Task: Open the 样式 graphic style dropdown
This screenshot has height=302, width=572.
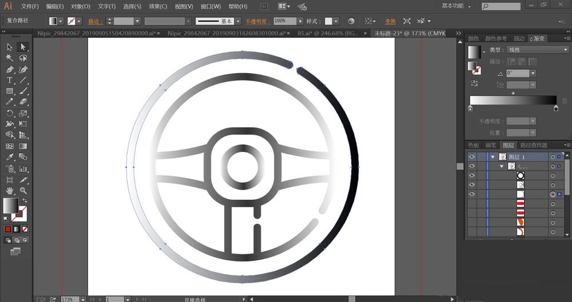Action: click(x=336, y=22)
